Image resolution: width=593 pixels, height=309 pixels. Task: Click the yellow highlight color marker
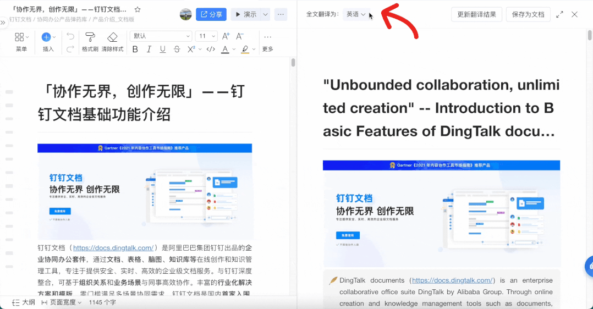pyautogui.click(x=245, y=49)
